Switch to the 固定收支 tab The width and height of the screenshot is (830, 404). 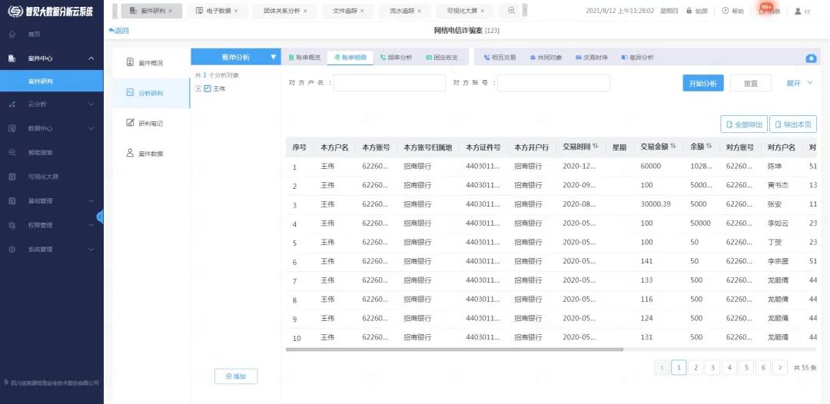[x=442, y=58]
